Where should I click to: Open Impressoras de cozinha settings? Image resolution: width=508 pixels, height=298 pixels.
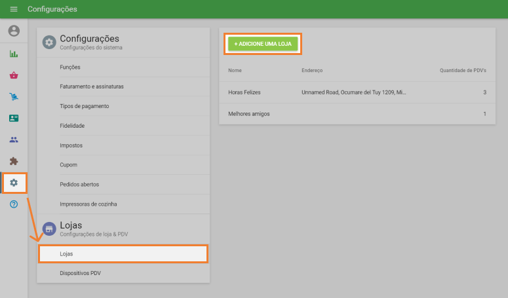point(88,204)
